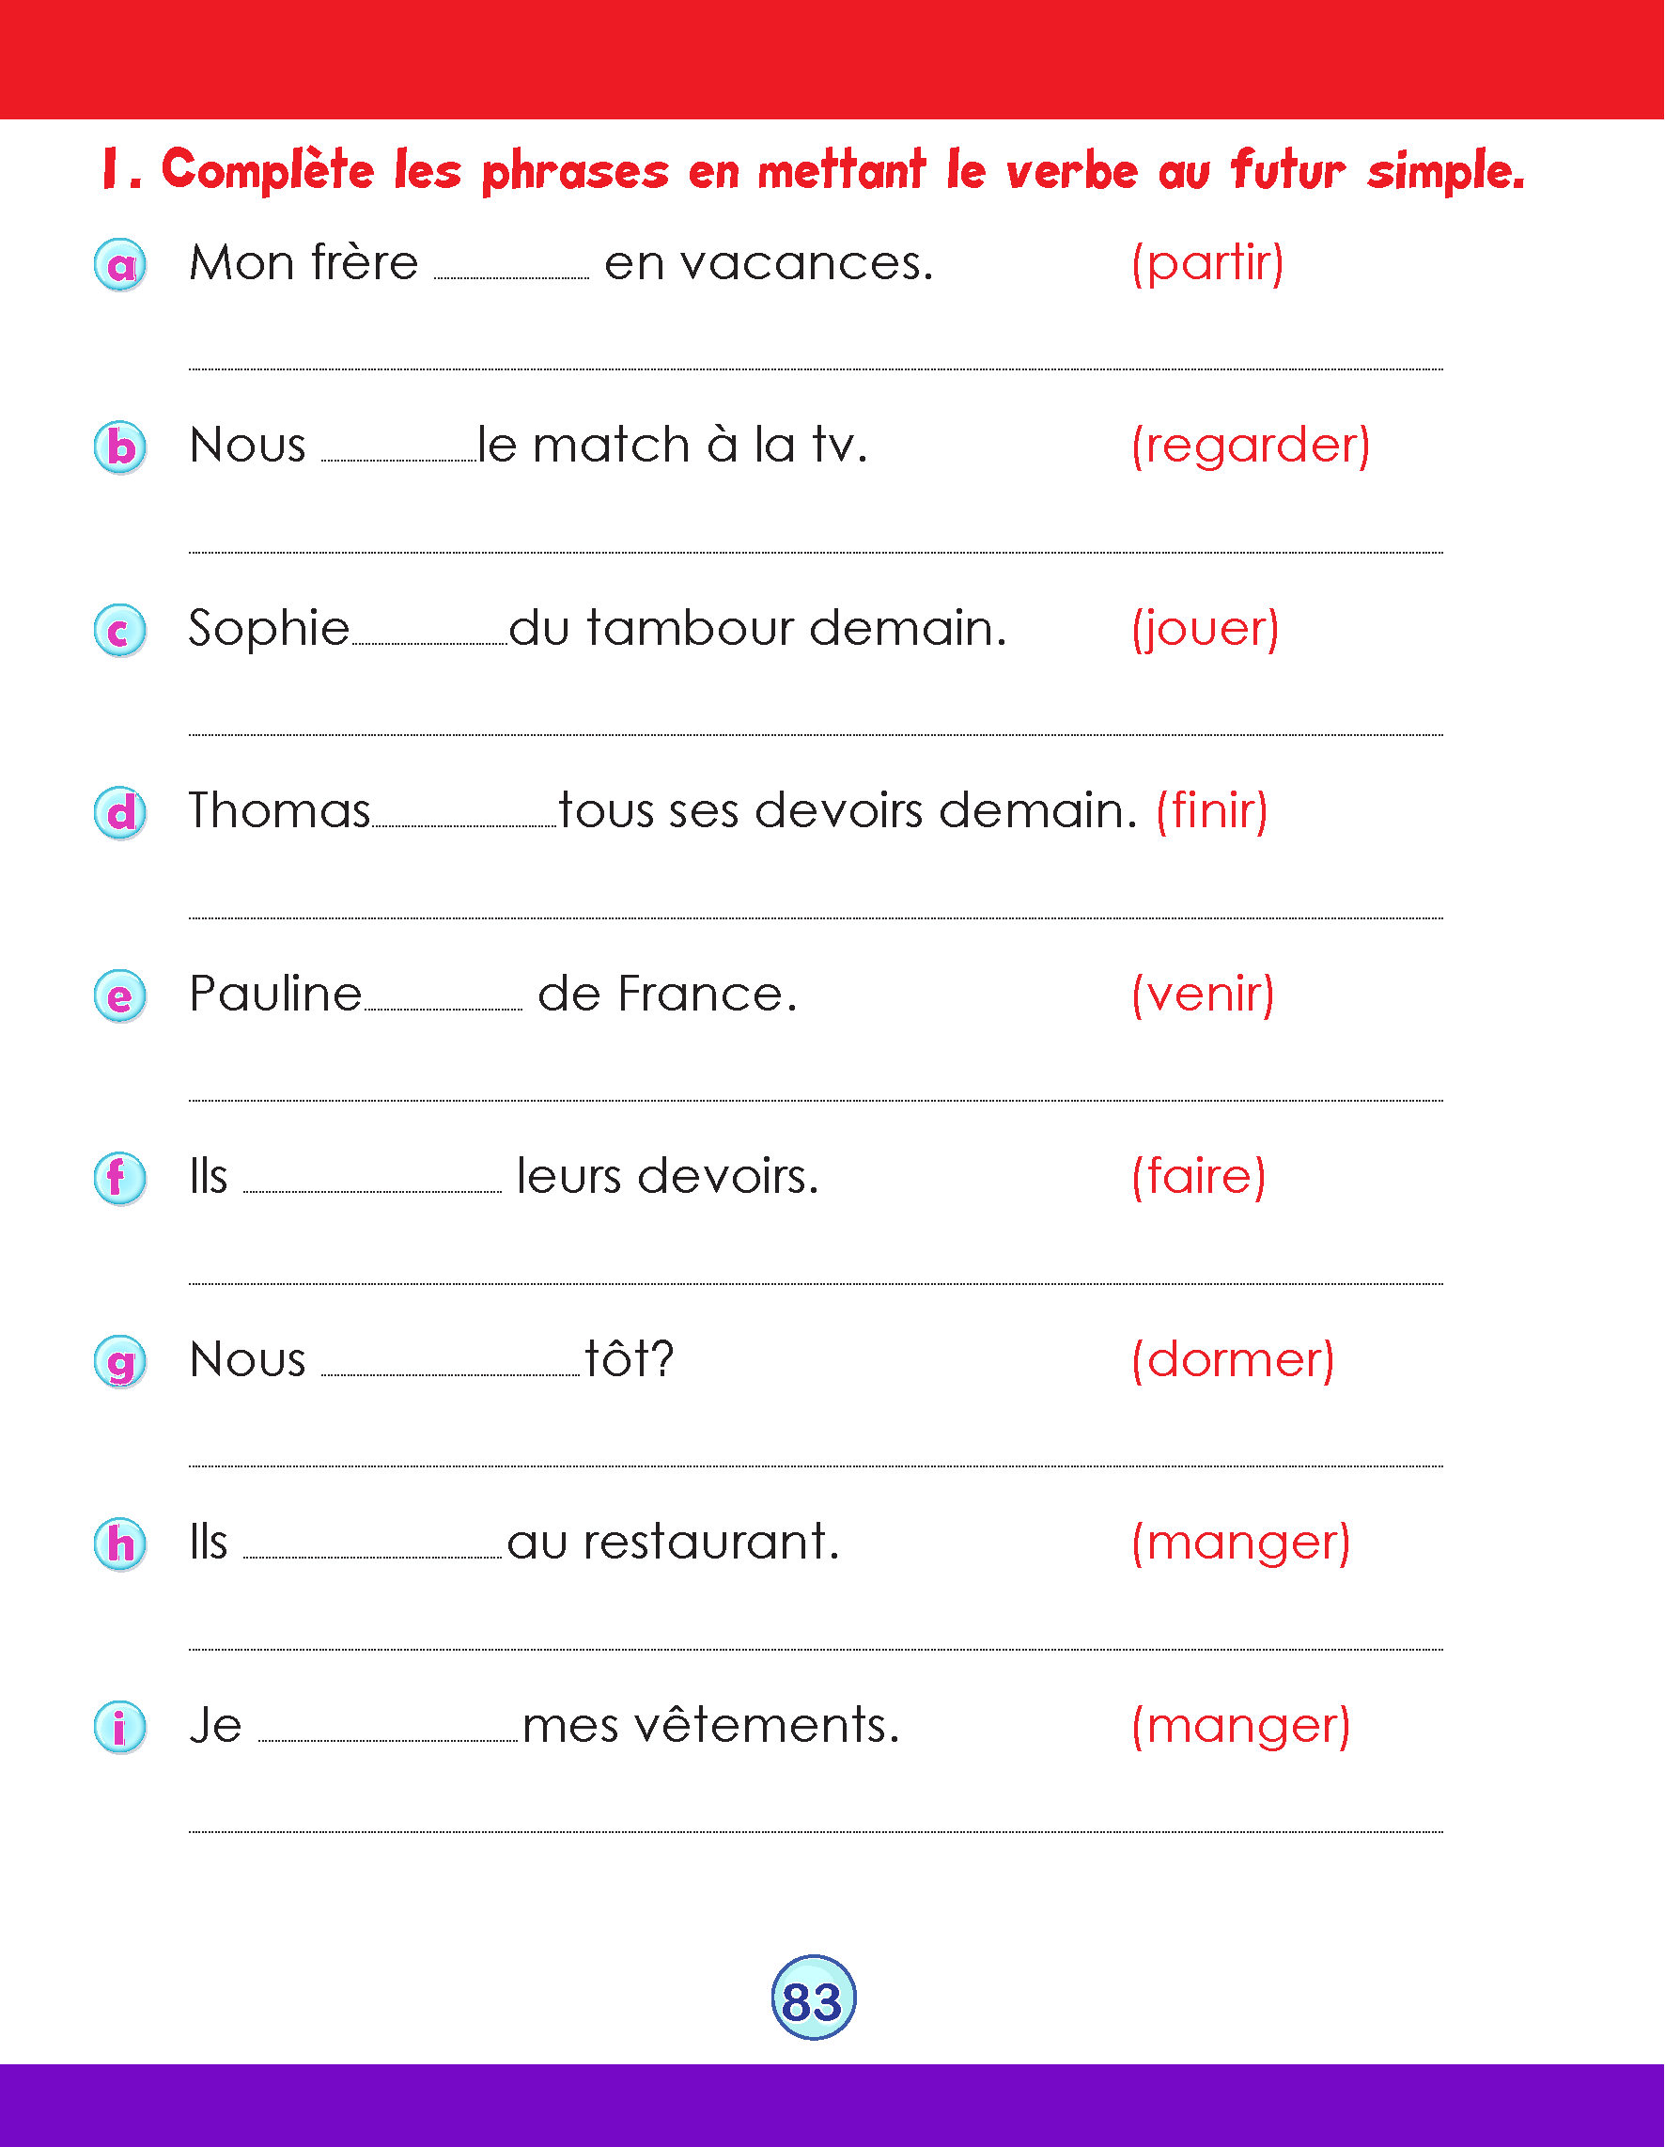Click the letter 'i' bullet icon
1665x2147 pixels.
[x=120, y=1727]
